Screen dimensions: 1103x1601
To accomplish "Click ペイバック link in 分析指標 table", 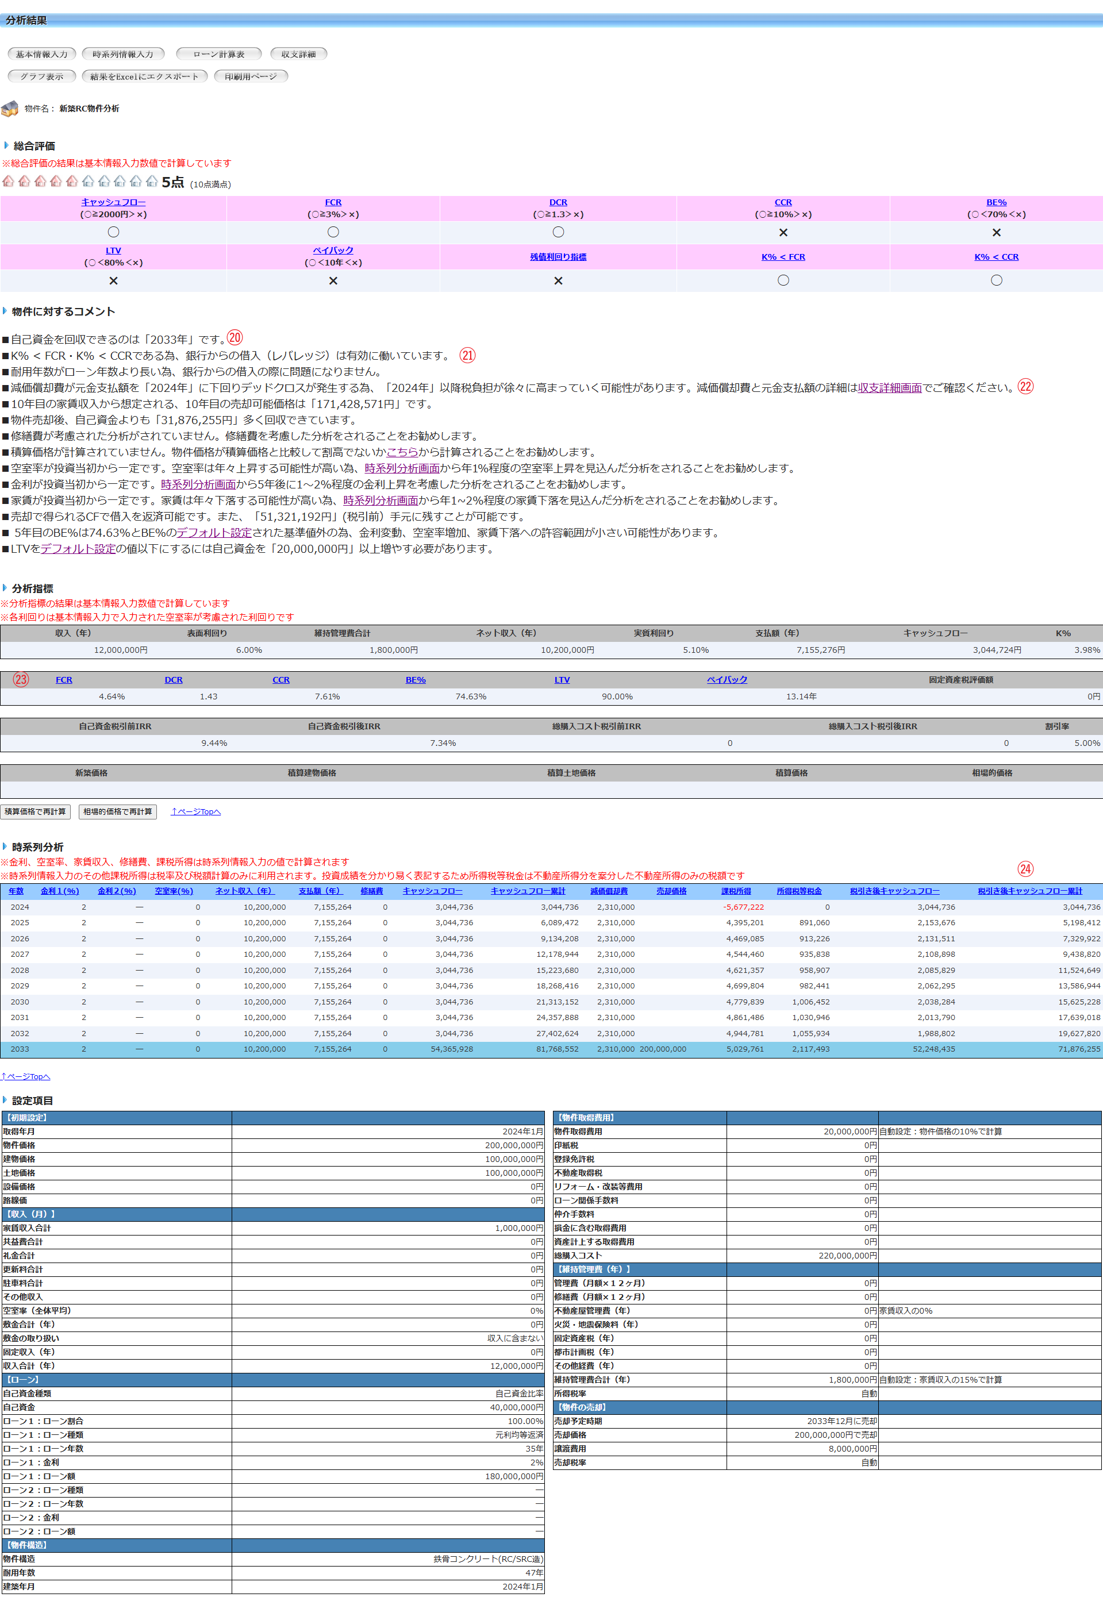I will tap(727, 680).
